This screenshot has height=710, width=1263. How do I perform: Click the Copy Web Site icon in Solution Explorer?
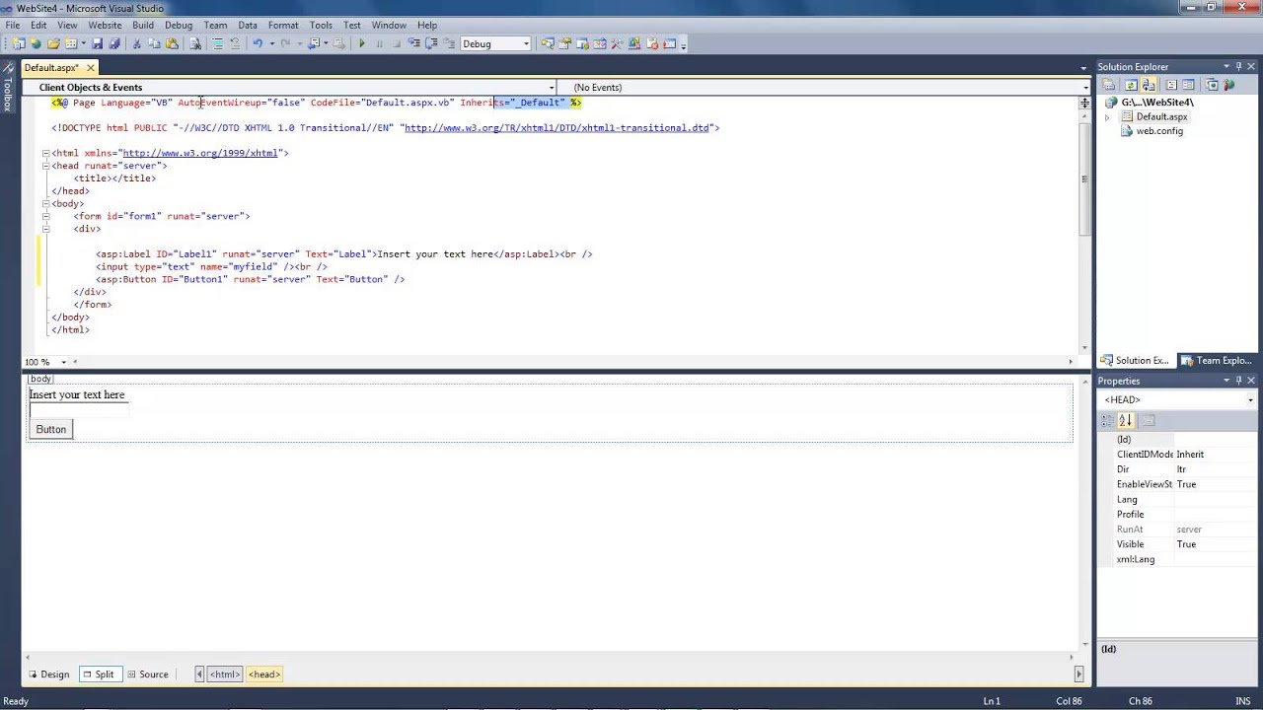(x=1212, y=85)
